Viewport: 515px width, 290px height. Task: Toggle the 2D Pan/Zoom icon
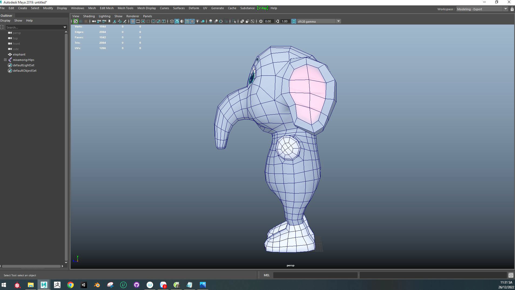pyautogui.click(x=120, y=21)
